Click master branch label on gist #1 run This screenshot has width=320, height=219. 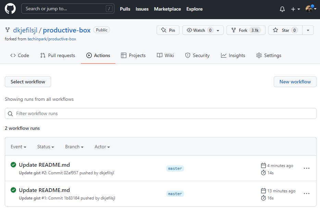175,194
